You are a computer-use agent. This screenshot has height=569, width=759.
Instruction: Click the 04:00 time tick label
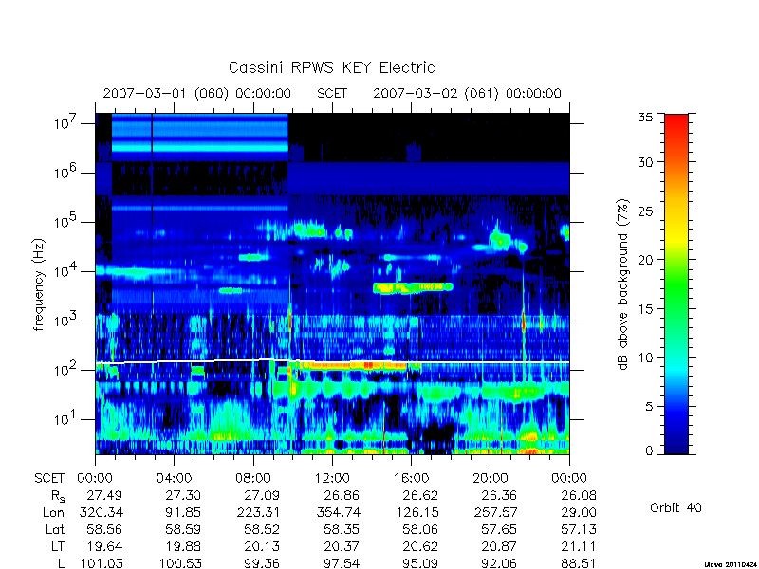pyautogui.click(x=174, y=479)
